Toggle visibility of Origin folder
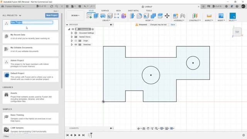Image resolution: width=247 pixels, height=139 pixels. [x=76, y=41]
